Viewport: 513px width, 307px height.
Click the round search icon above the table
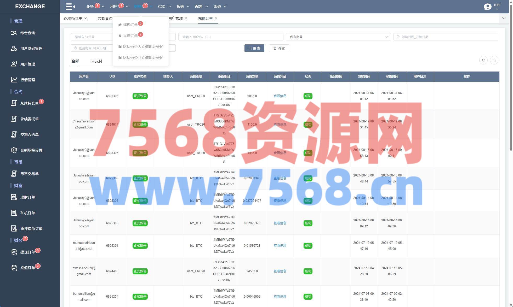tap(494, 60)
